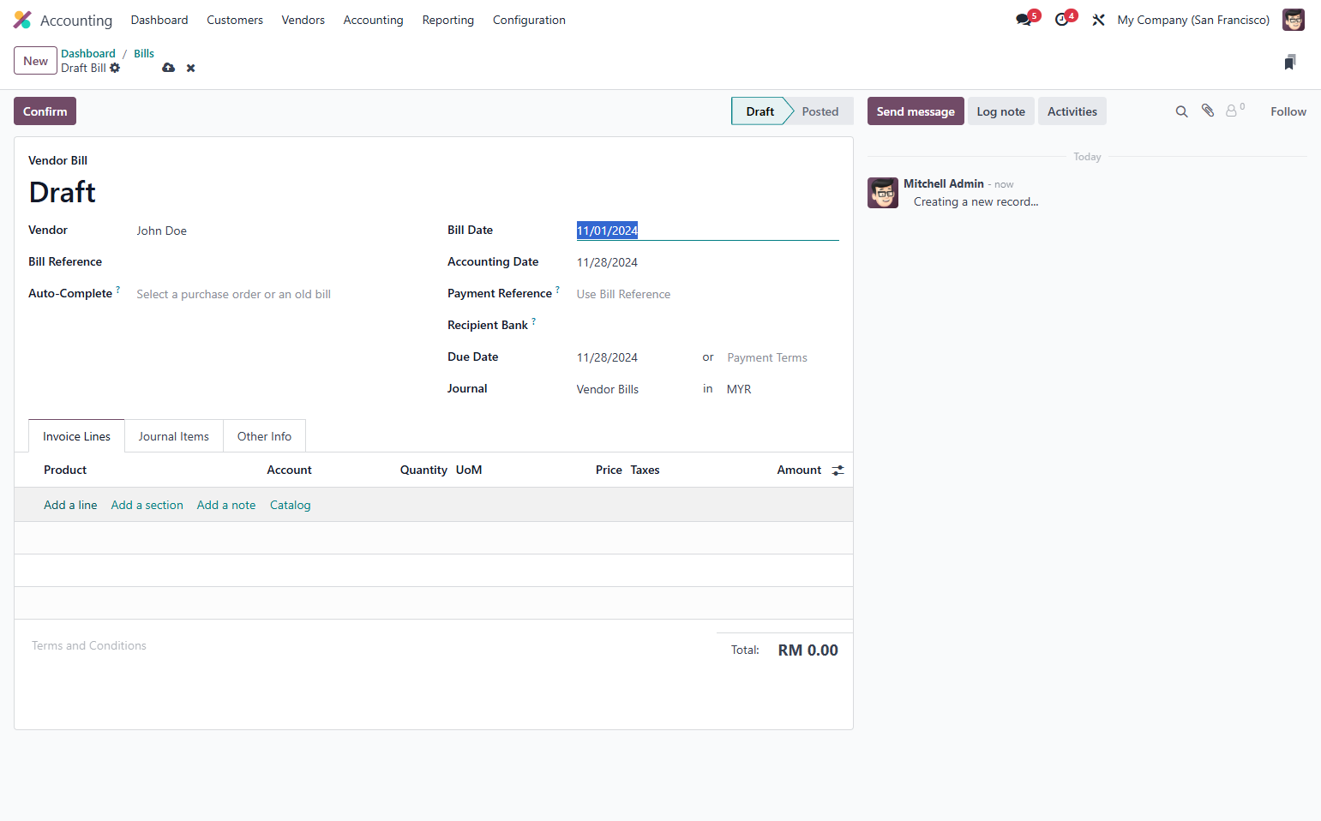Open the user avatar menu
This screenshot has width=1321, height=821.
pos(1293,20)
